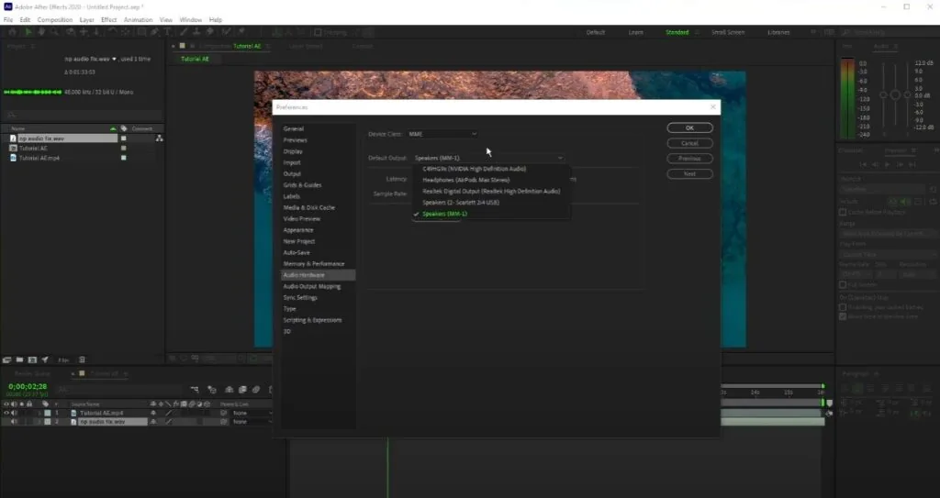This screenshot has height=498, width=940.
Task: Click the Project panel search field
Action: click(x=82, y=115)
